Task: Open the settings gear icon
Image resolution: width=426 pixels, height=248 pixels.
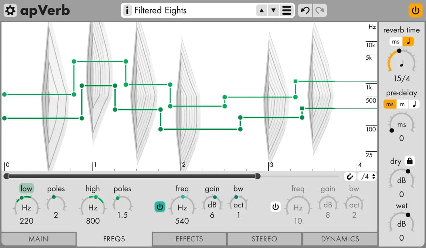Action: (10, 10)
